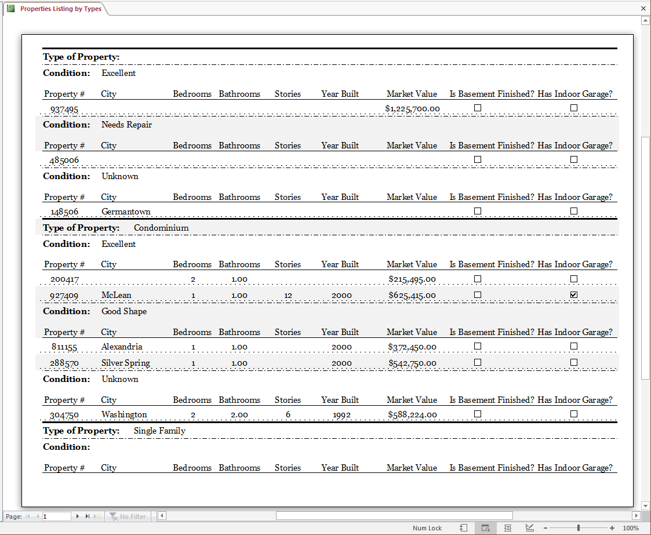Viewport: 651px width, 535px height.
Task: Click market value $215,495.00
Action: [x=412, y=279]
